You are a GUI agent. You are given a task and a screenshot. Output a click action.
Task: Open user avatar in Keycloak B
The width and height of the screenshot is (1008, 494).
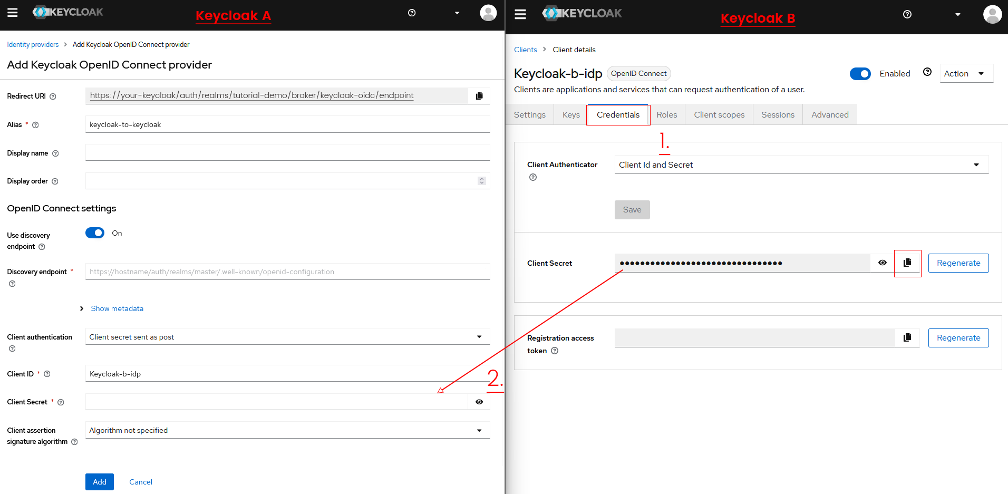[x=992, y=14]
